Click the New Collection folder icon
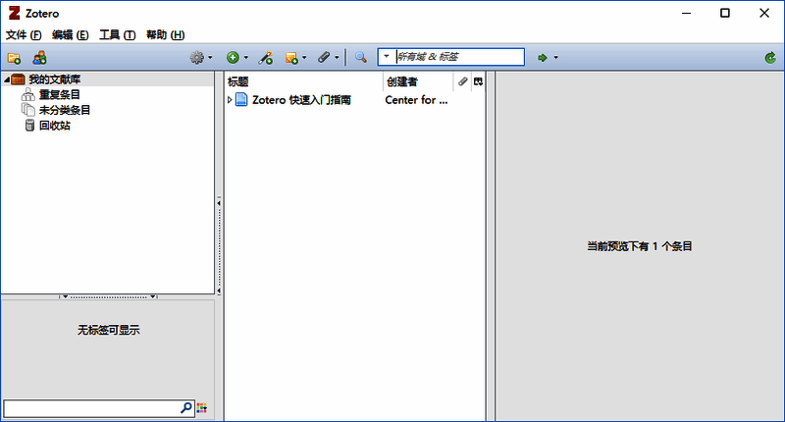This screenshot has height=422, width=785. [14, 58]
